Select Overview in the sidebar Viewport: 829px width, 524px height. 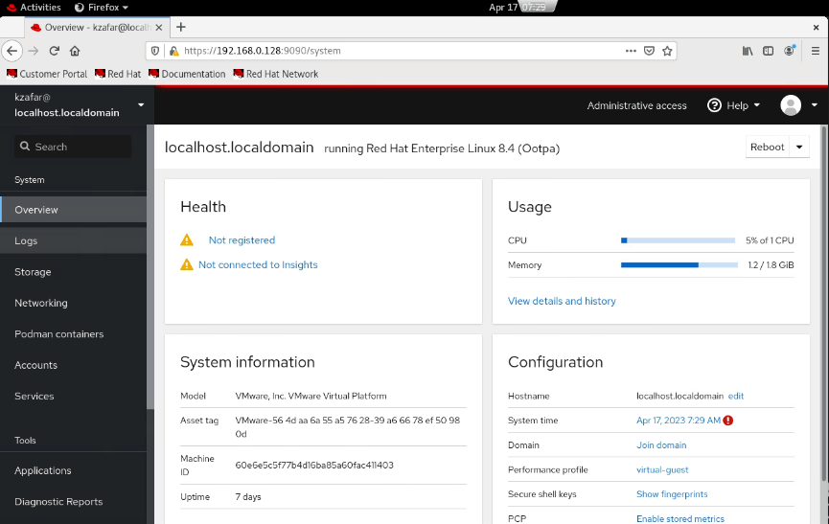[73, 210]
